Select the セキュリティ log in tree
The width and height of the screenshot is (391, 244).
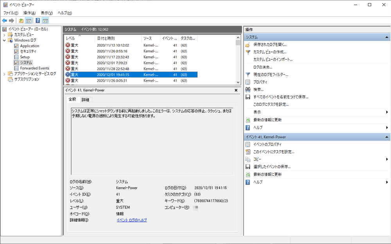click(28, 51)
